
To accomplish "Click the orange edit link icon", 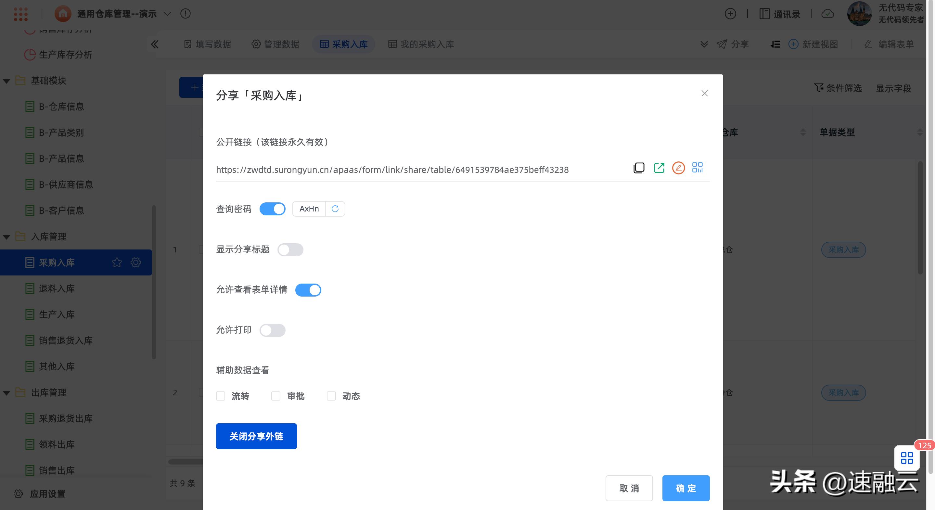I will [x=678, y=168].
